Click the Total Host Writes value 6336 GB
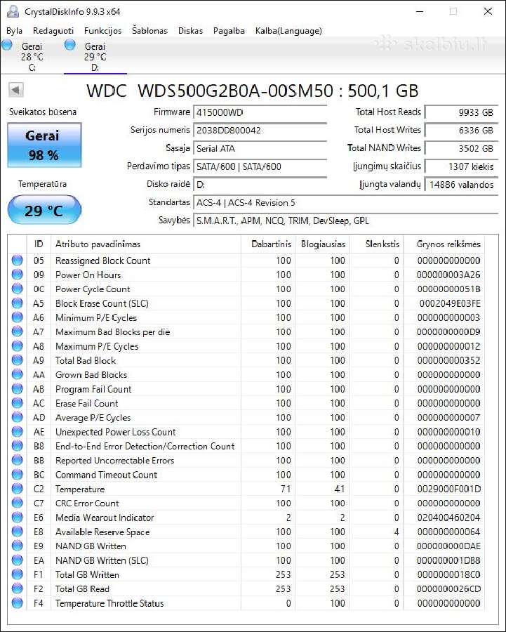506x632 pixels. [x=461, y=130]
